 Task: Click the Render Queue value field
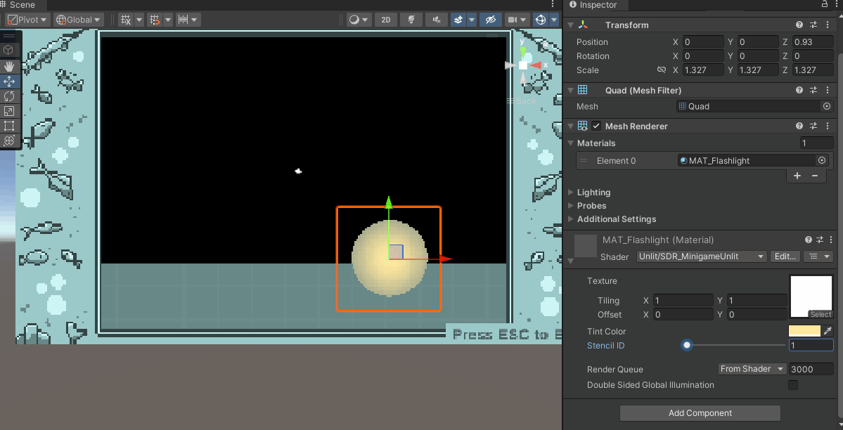coord(811,369)
